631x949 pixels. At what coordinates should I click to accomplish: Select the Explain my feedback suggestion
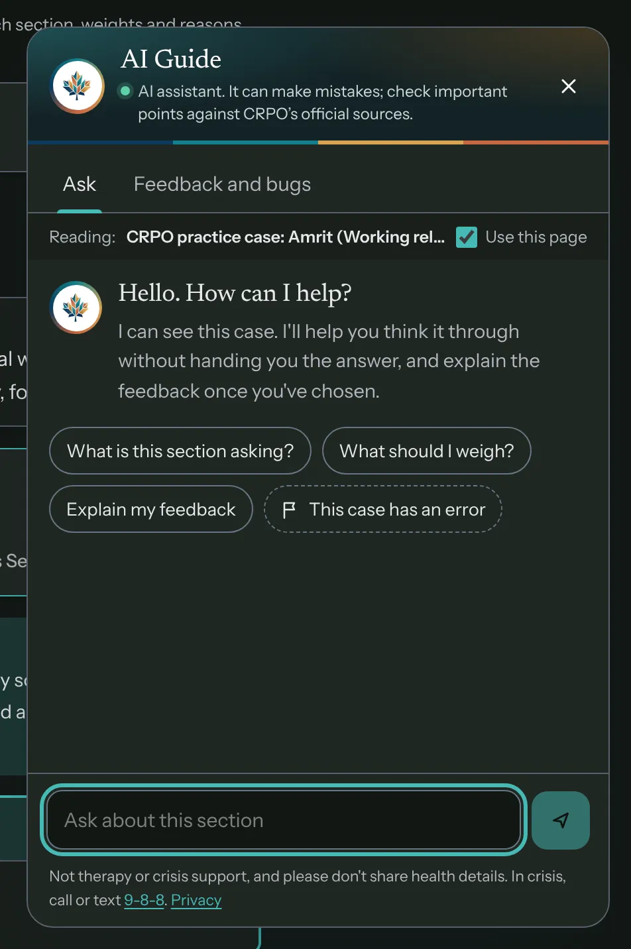point(151,510)
